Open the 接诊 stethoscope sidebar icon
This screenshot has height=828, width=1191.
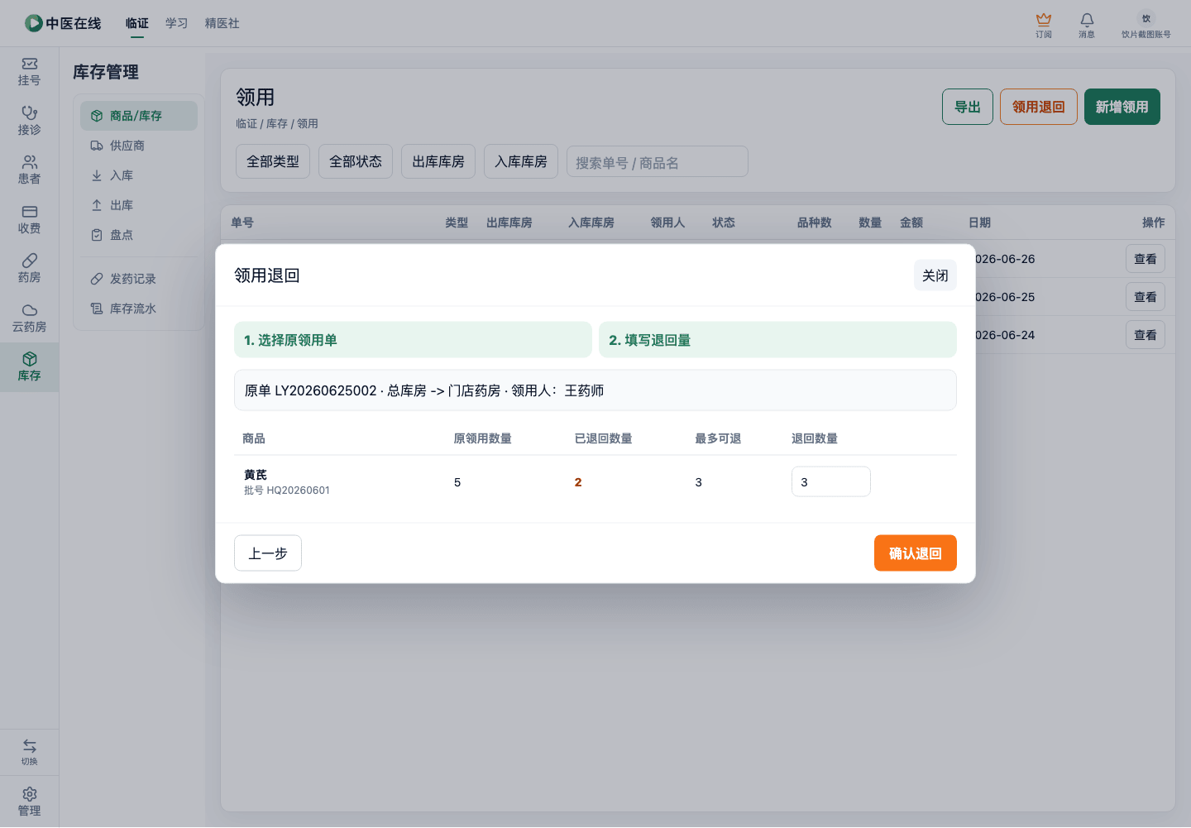click(x=29, y=121)
